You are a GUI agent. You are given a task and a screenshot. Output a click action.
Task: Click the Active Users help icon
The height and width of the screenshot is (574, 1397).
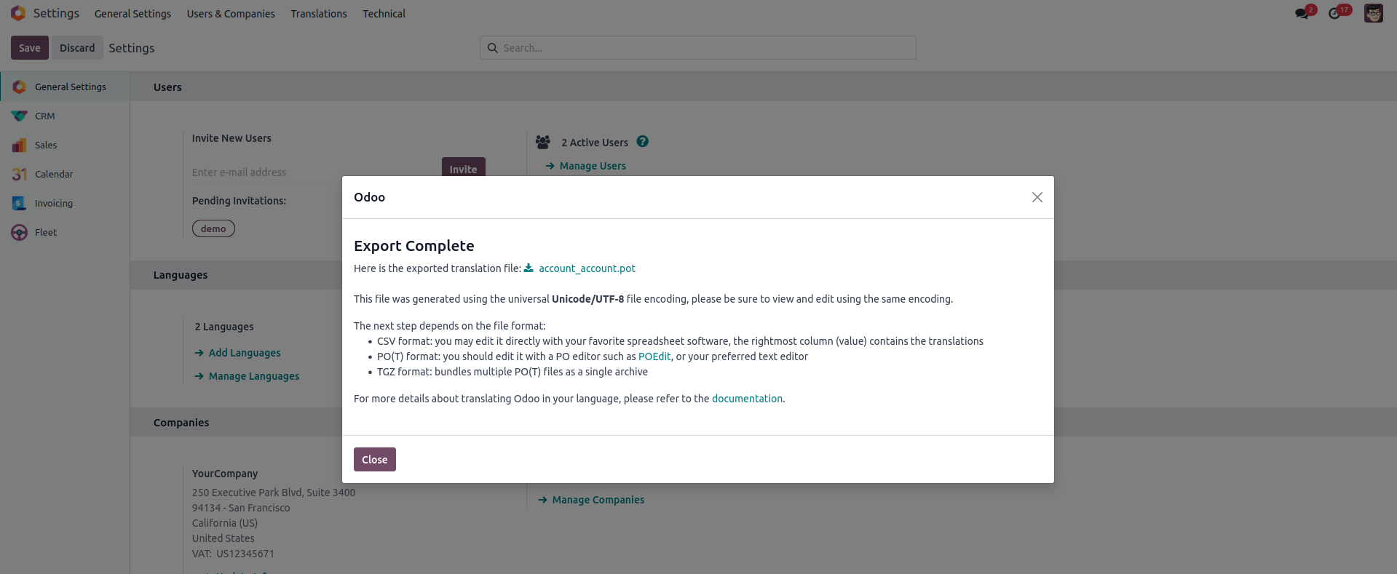click(x=642, y=142)
